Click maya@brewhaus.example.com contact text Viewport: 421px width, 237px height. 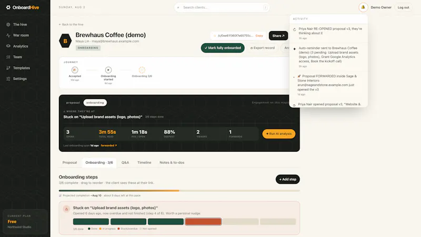coord(115,42)
